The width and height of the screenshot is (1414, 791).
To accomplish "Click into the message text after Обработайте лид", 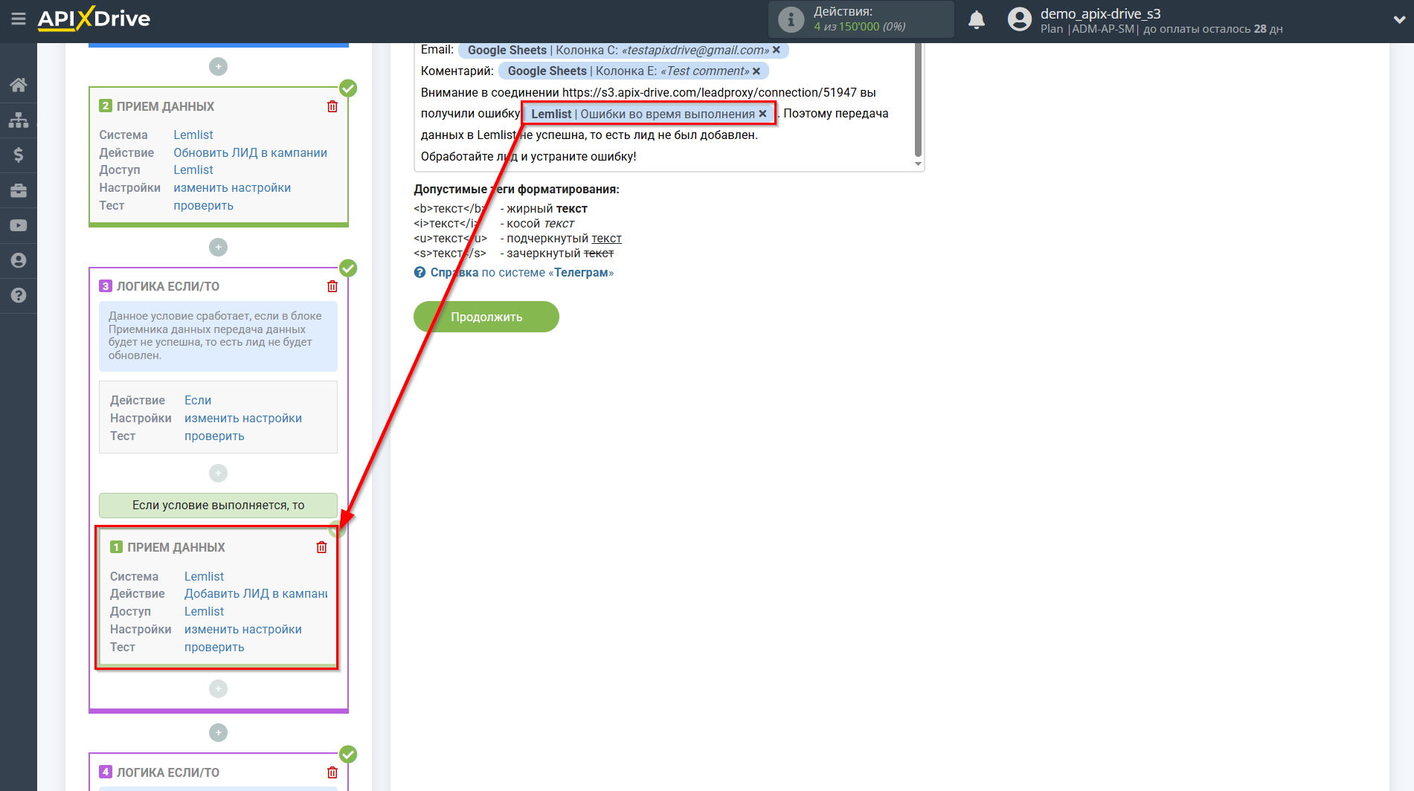I will 529,156.
